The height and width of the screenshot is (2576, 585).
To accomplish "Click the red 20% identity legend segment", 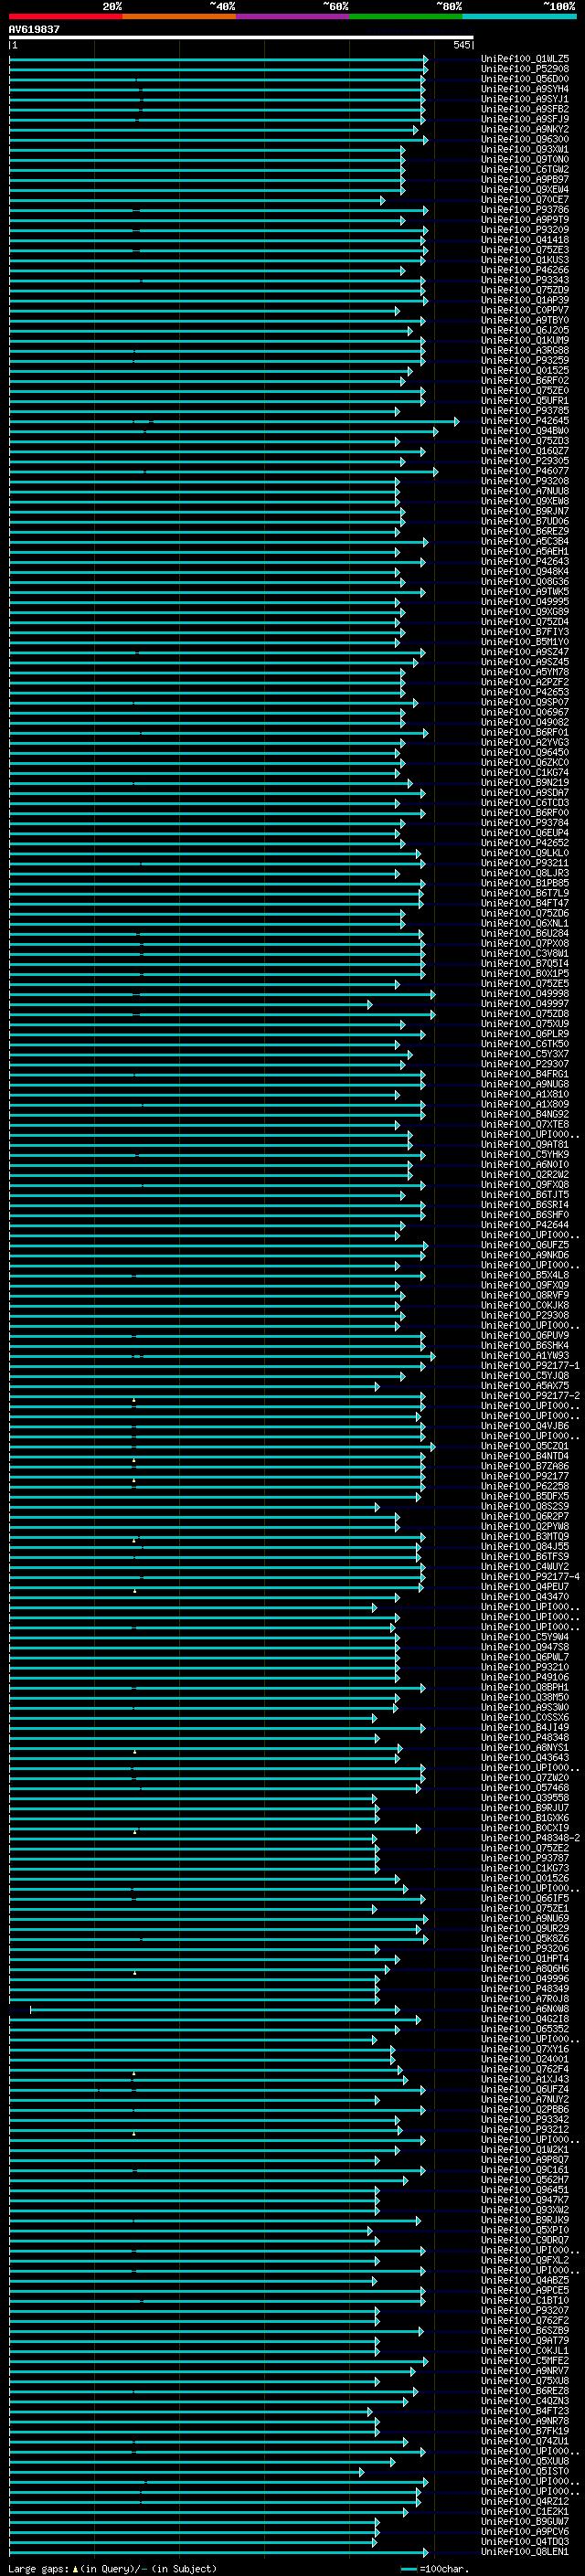I will [x=66, y=16].
